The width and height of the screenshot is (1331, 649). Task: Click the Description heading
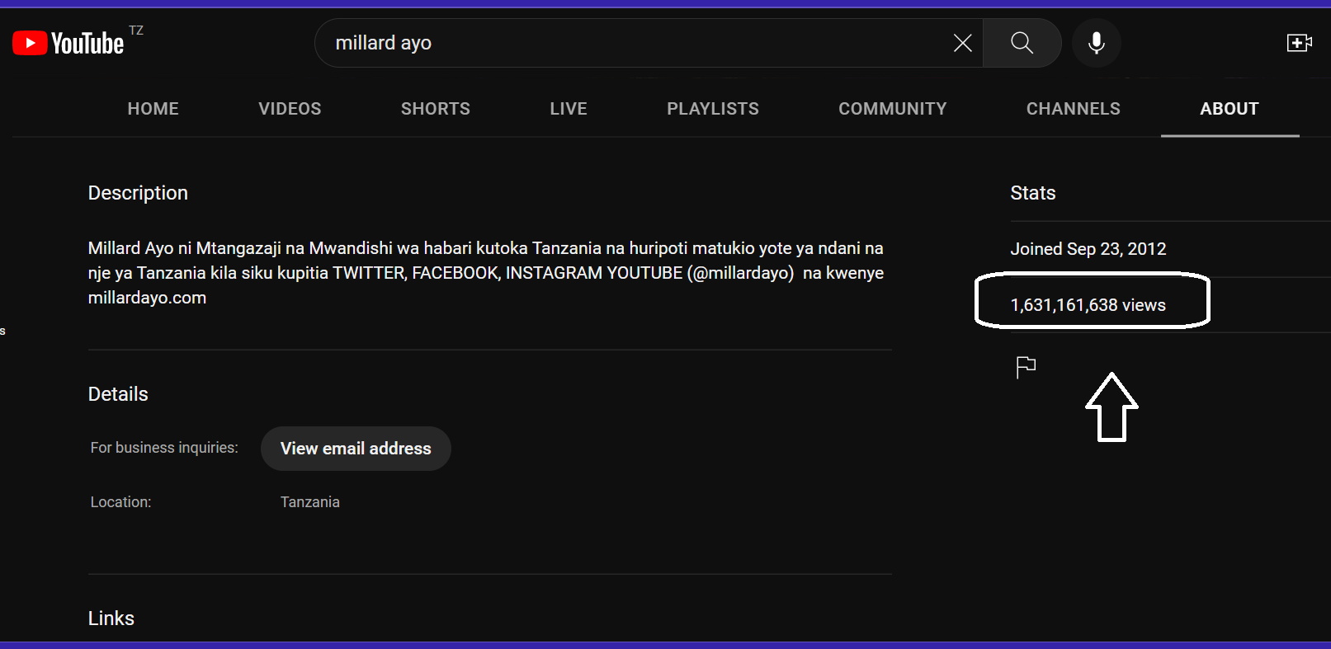pos(138,193)
